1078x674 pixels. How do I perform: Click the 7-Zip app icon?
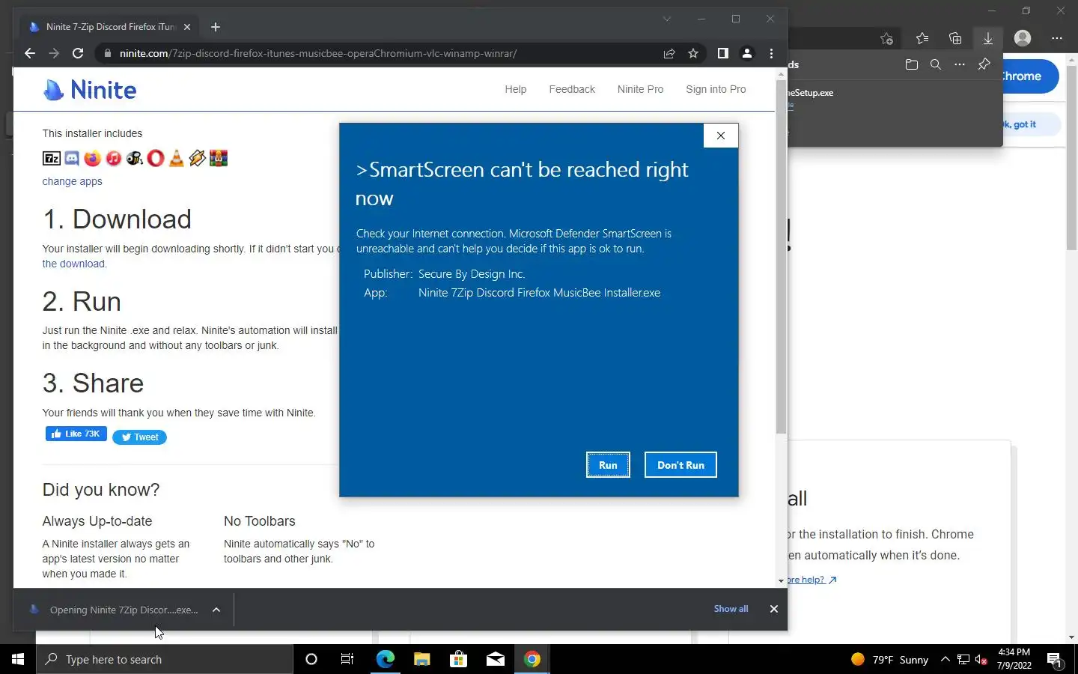pos(52,158)
